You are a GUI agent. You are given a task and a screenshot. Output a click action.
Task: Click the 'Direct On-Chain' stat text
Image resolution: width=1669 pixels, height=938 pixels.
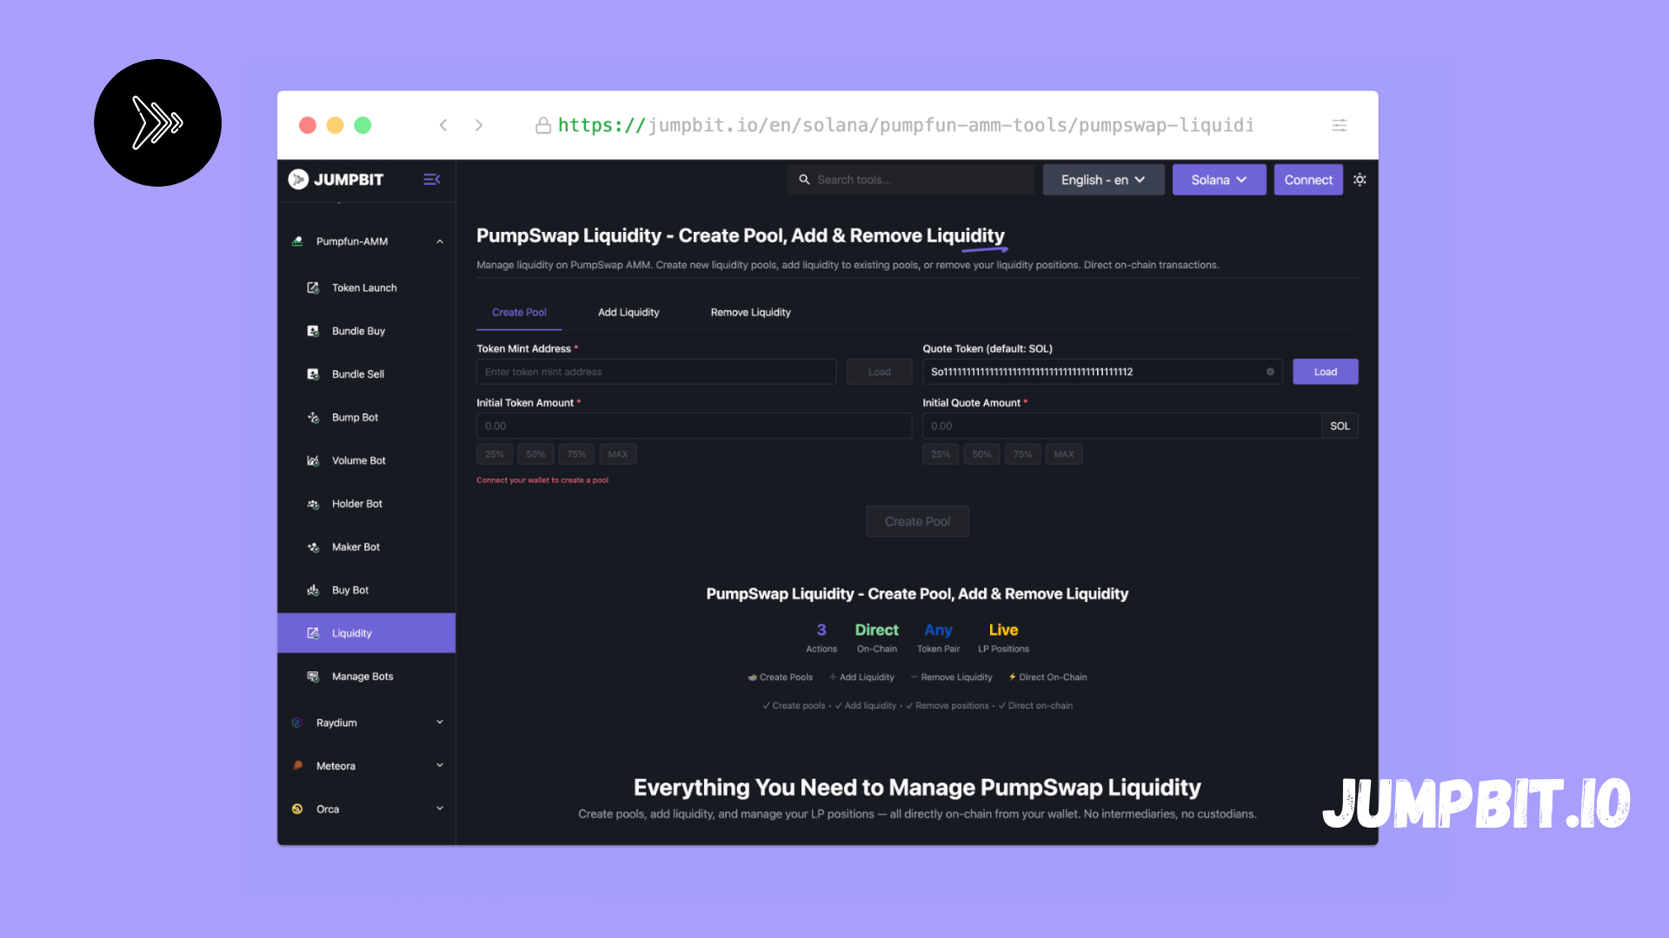tap(876, 637)
